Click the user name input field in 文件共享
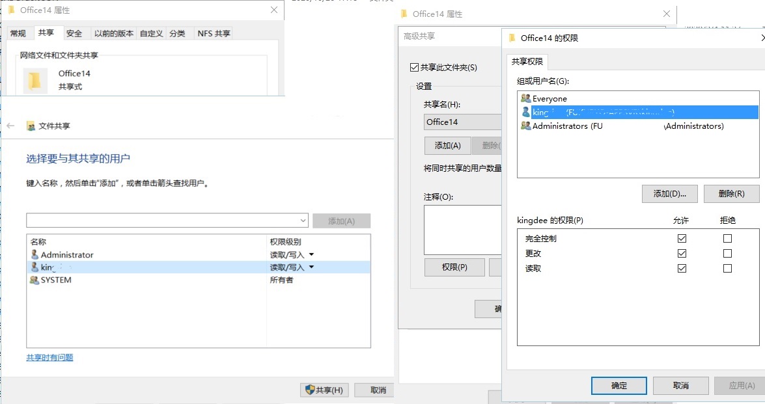Viewport: 765px width, 404px height. point(163,221)
